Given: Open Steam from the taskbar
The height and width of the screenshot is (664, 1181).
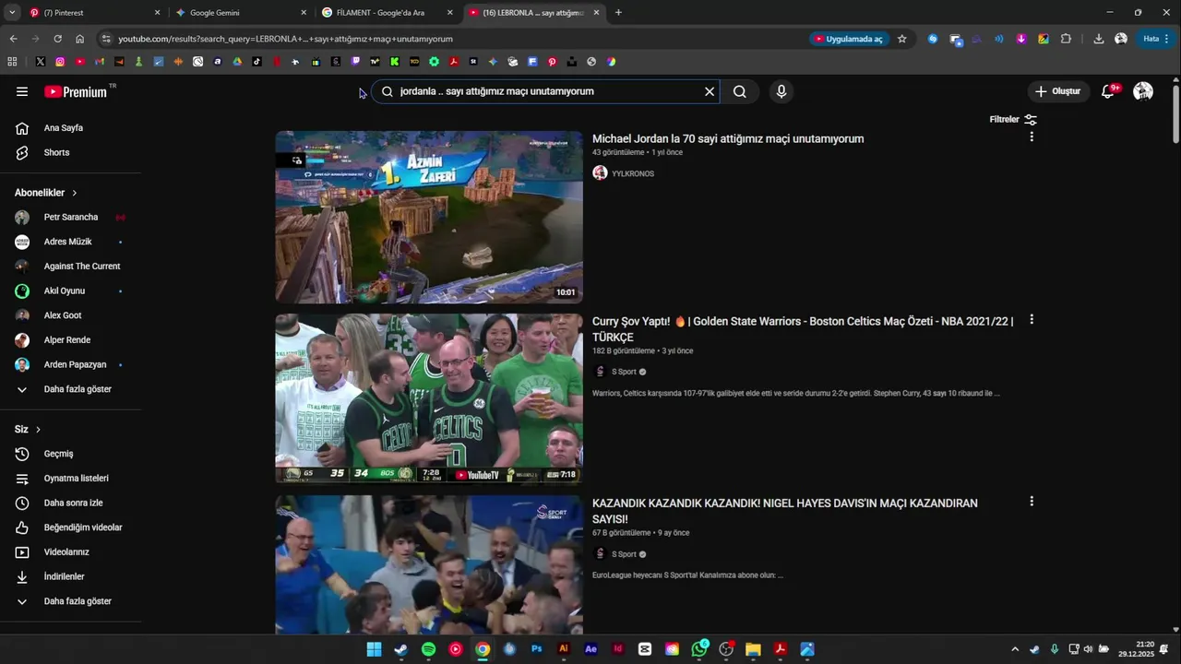Looking at the screenshot, I should tap(400, 649).
